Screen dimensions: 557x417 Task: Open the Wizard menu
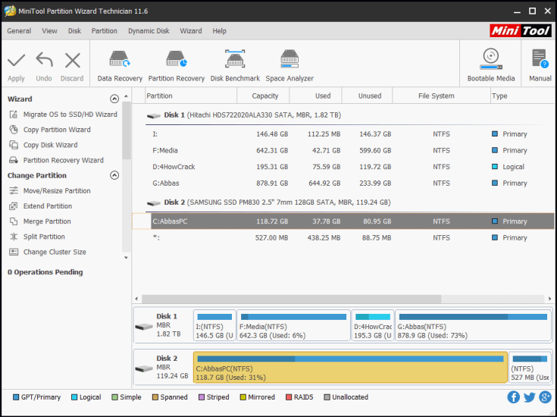(x=191, y=31)
